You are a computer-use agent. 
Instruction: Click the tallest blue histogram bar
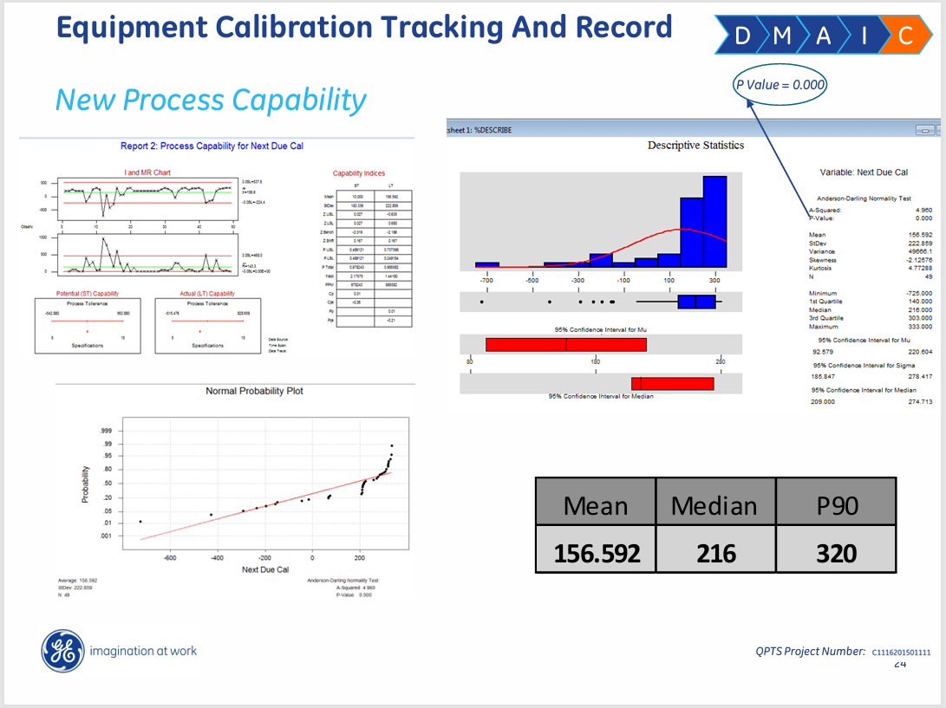715,221
